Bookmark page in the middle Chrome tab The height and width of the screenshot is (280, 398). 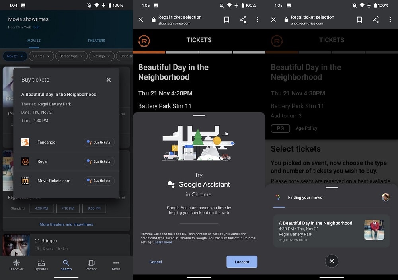click(227, 20)
